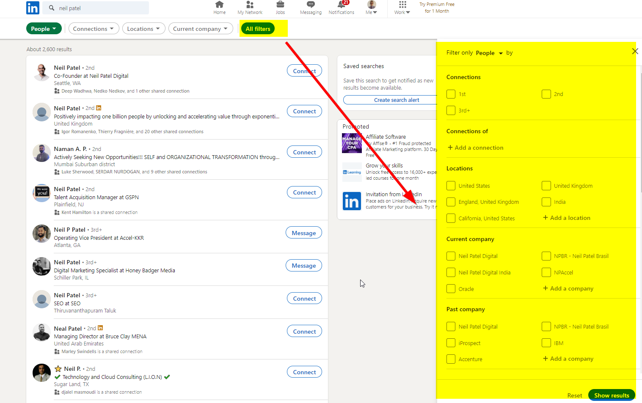Check Oracle under Current company
642x403 pixels.
(x=451, y=289)
